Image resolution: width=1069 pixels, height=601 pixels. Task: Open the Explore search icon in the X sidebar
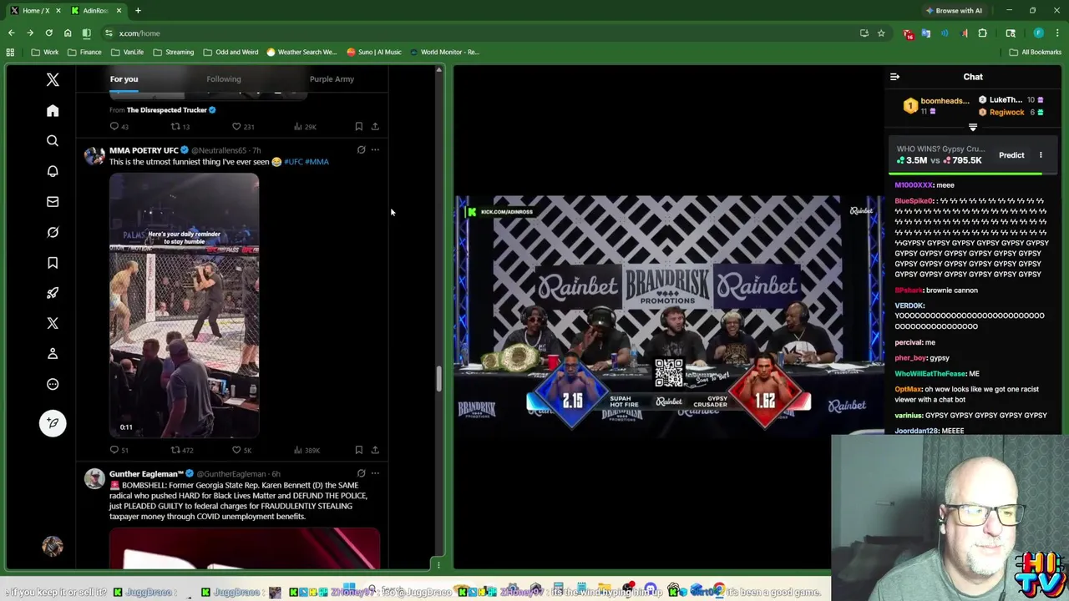pos(53,141)
